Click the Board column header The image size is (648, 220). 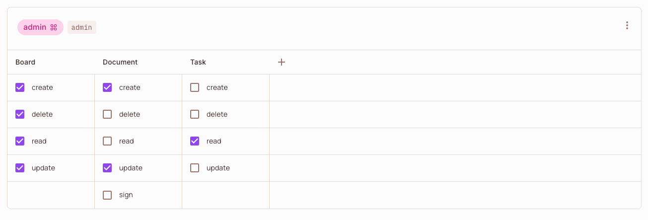25,62
